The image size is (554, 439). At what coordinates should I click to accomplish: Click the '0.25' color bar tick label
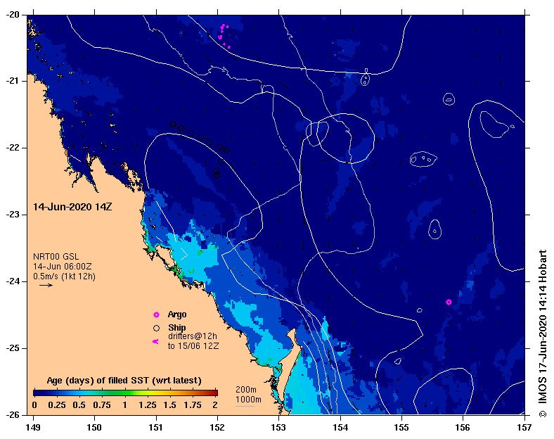[56, 405]
